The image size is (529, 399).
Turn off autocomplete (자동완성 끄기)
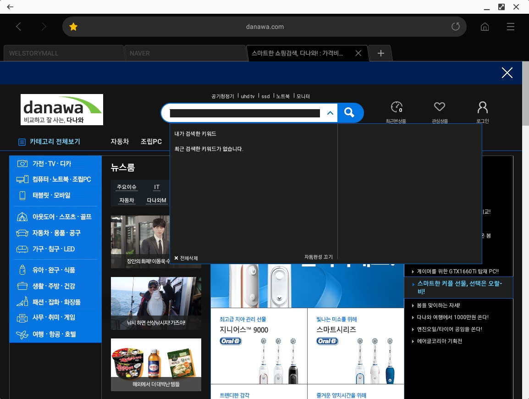click(318, 257)
